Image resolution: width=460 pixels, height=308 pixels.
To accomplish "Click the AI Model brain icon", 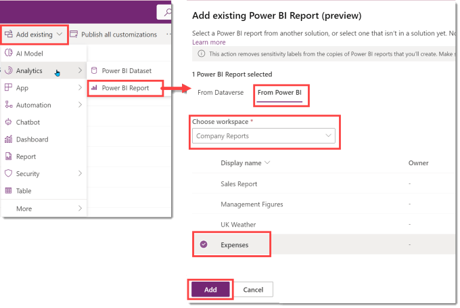I will pyautogui.click(x=9, y=53).
